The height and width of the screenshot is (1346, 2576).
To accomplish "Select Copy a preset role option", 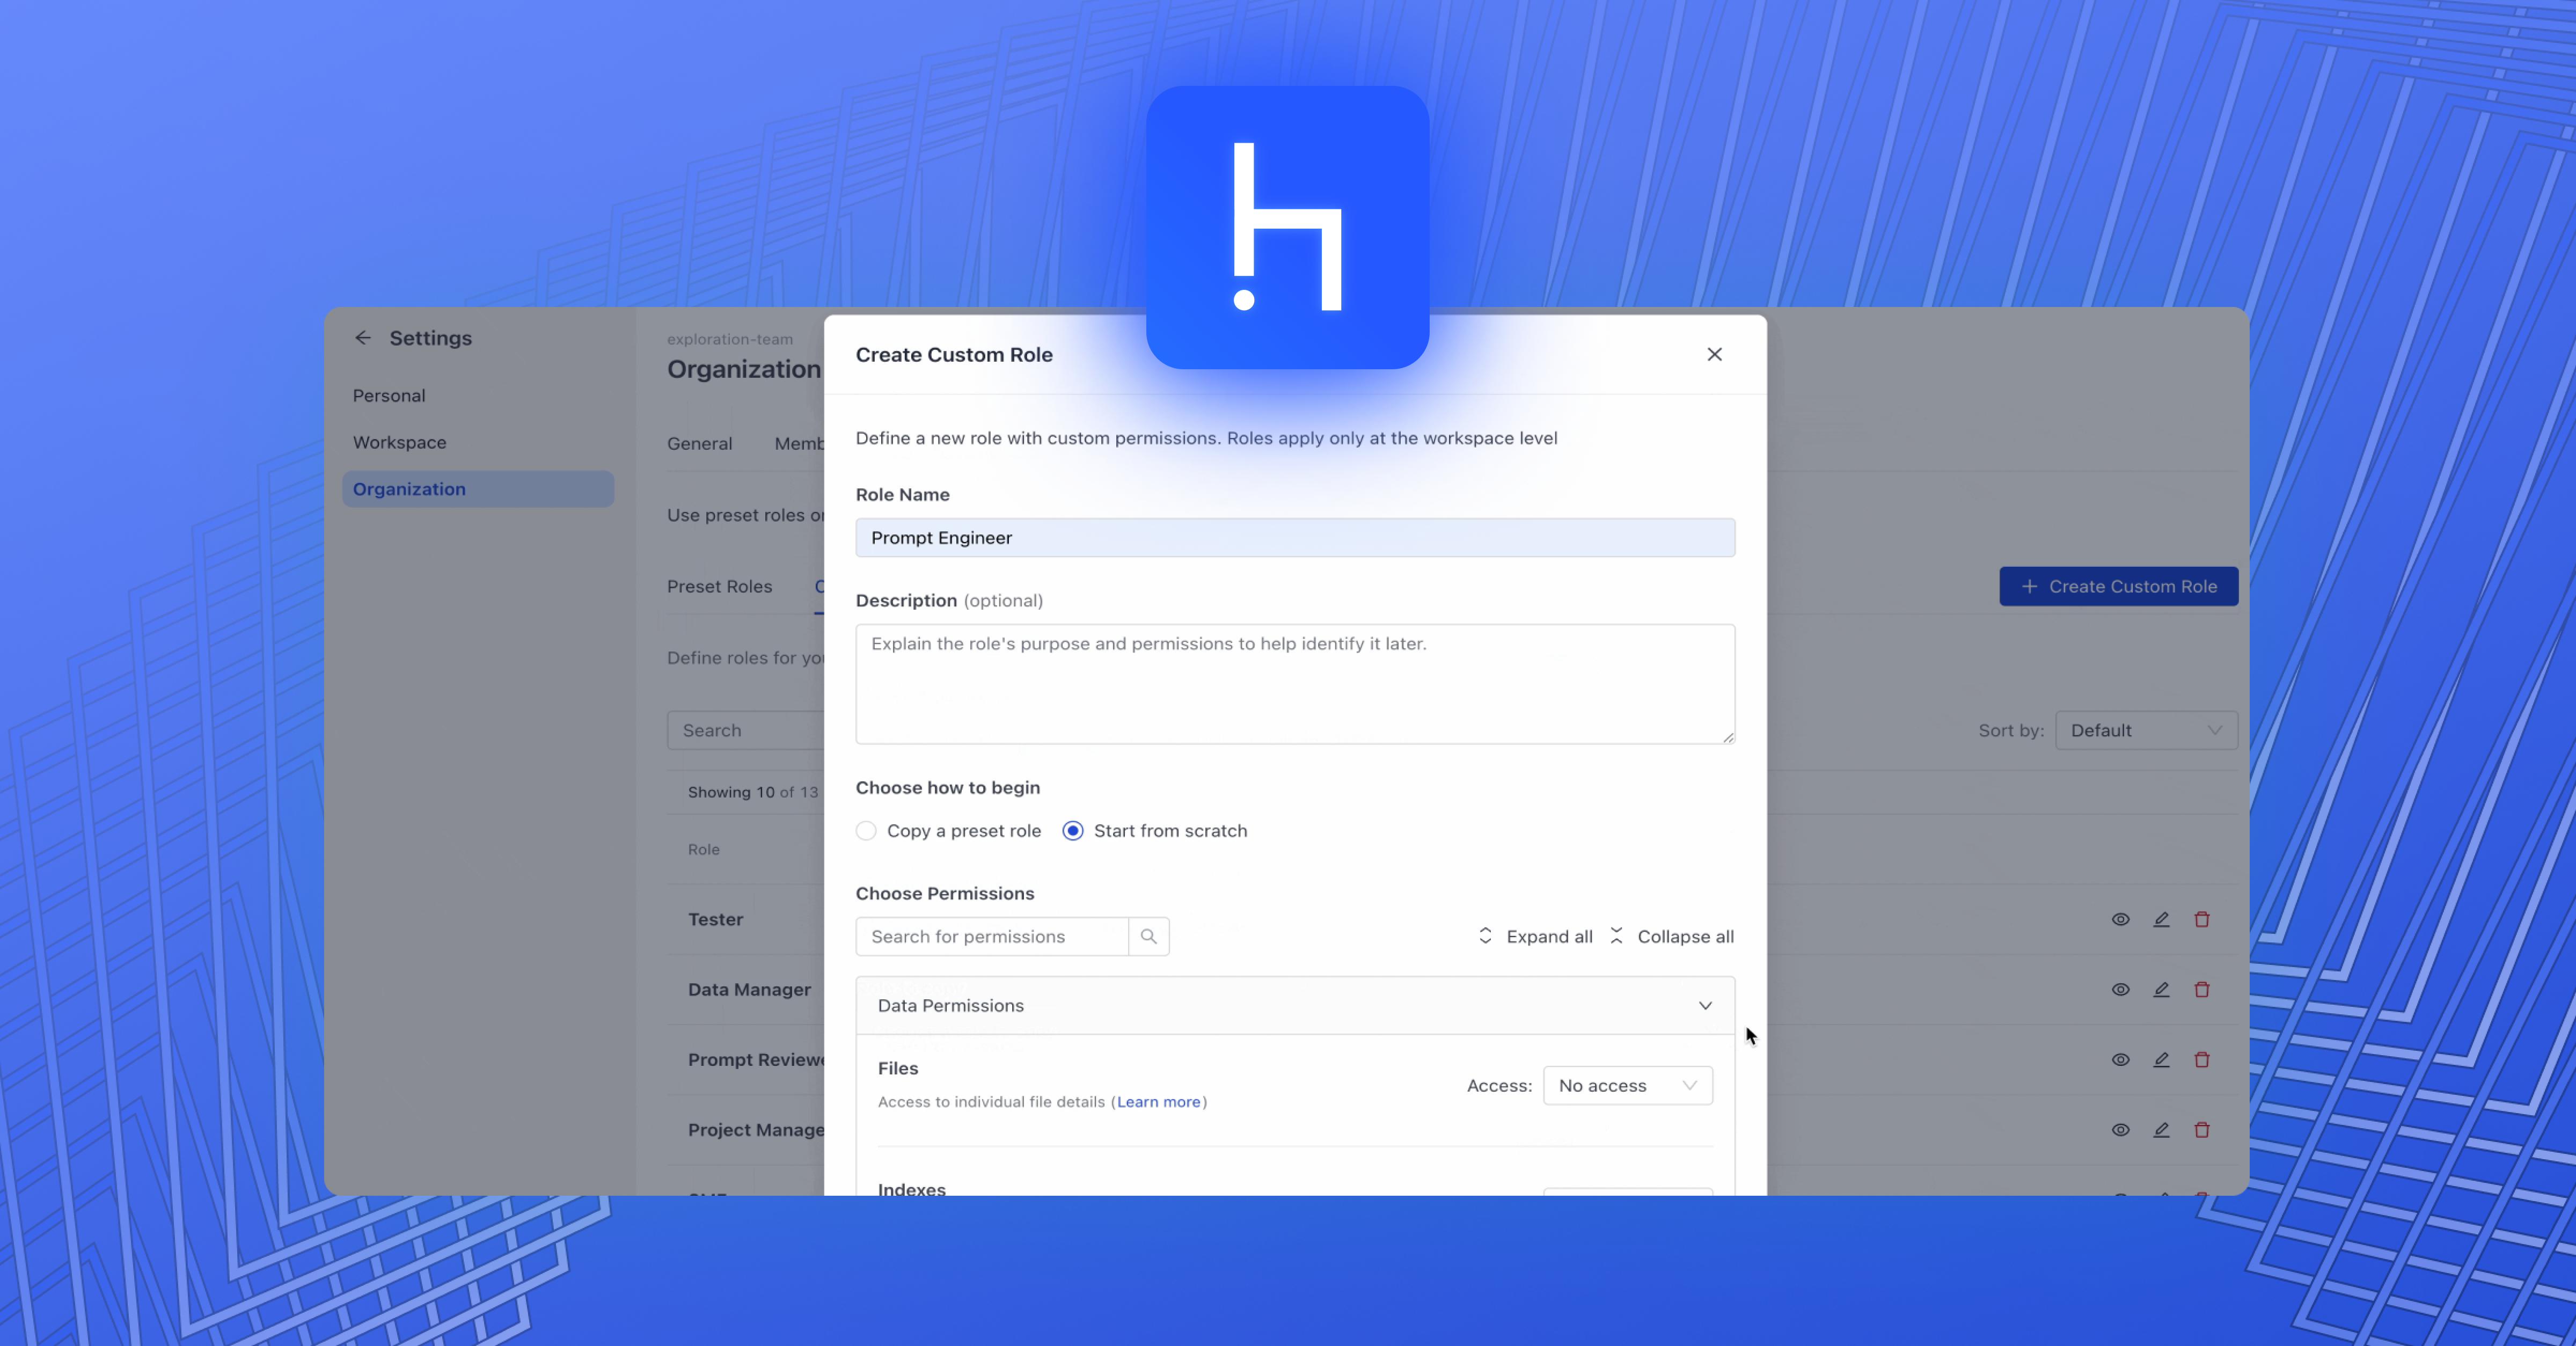I will 866,831.
